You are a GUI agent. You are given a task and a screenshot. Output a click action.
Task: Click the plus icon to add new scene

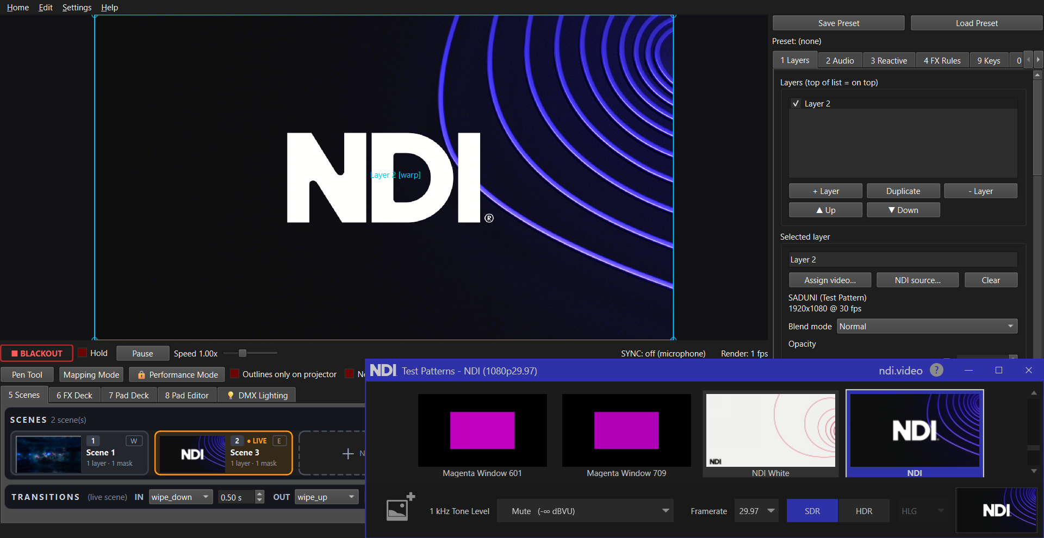(348, 453)
